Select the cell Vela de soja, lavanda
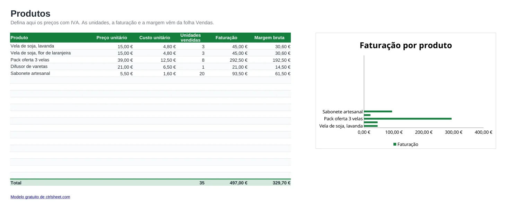The image size is (506, 209). 32,46
